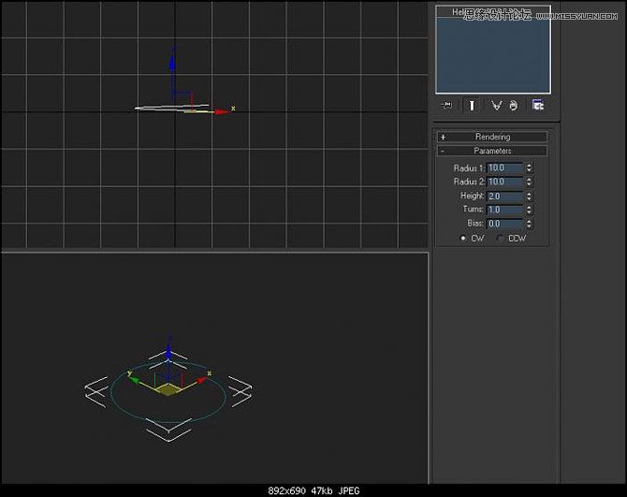The height and width of the screenshot is (497, 627).
Task: Collapse the Parameters rollout
Action: click(492, 151)
